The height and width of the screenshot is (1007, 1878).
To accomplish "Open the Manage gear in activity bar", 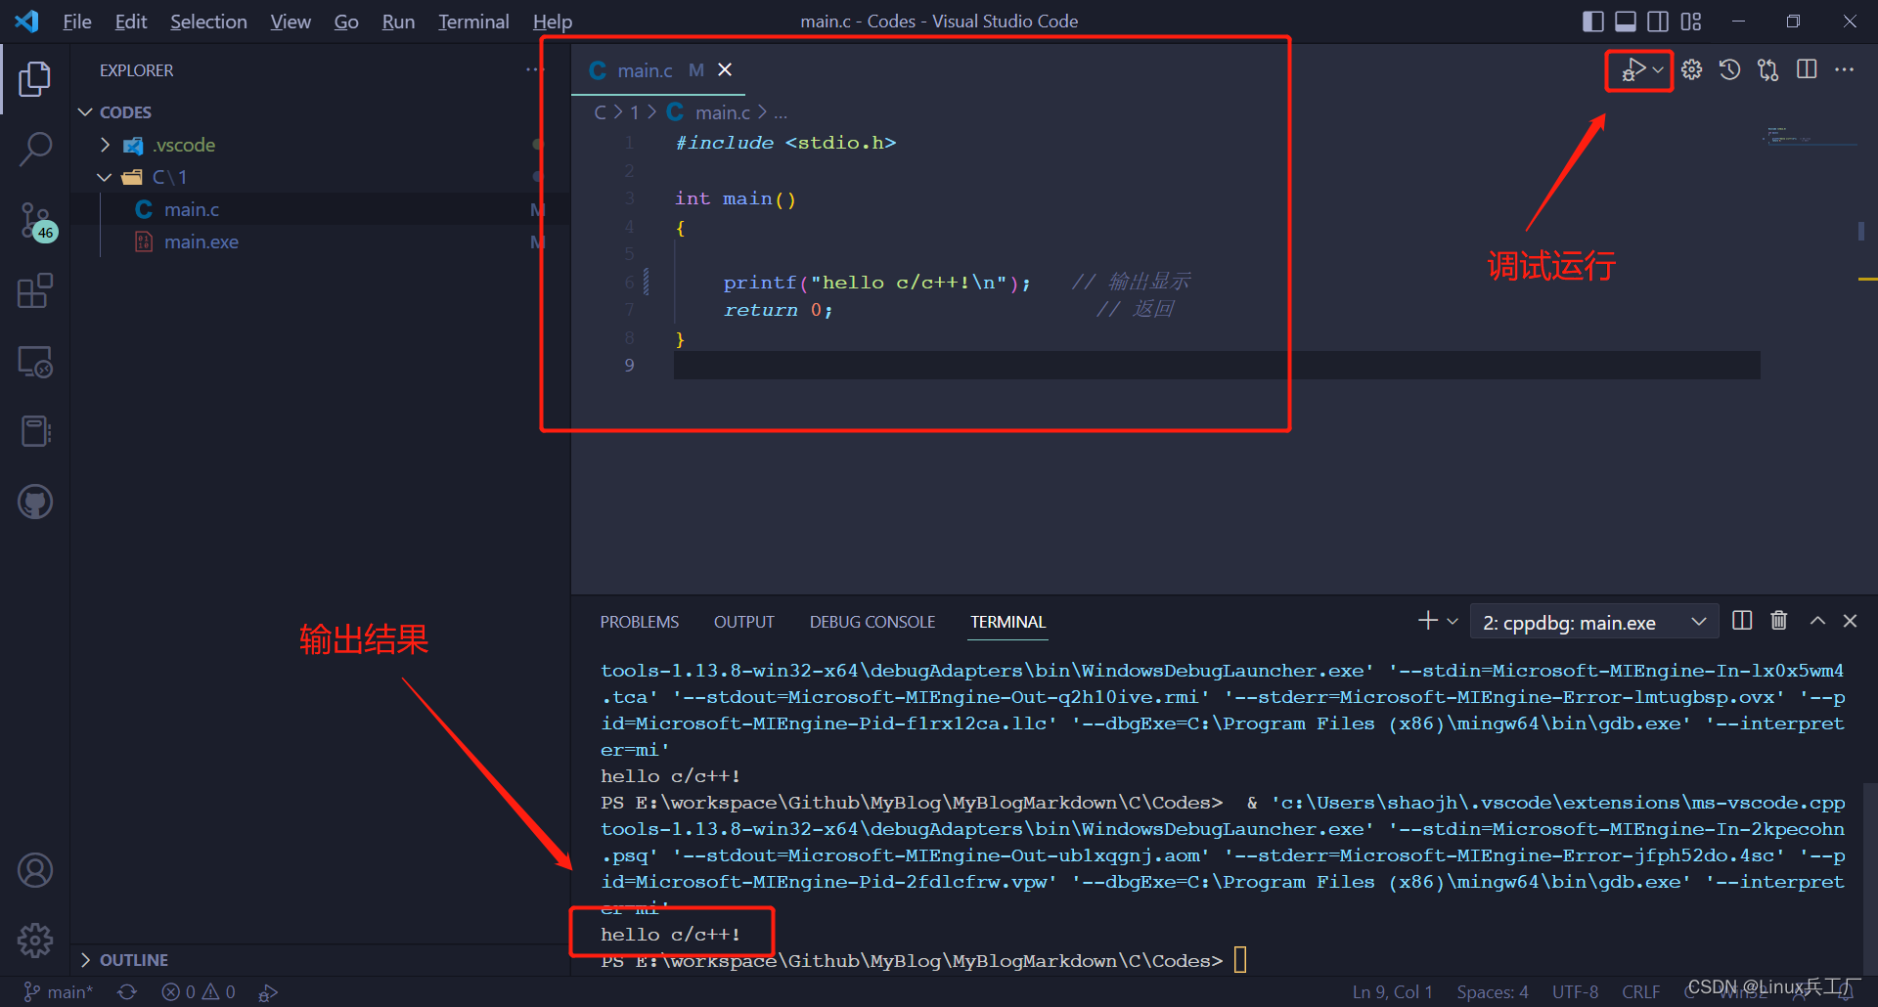I will tap(35, 941).
